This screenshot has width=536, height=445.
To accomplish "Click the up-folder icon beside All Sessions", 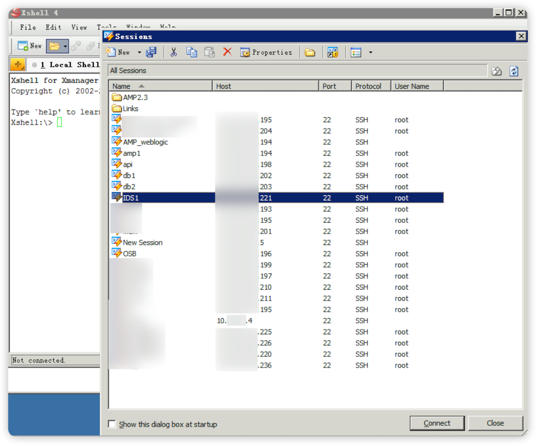I will tap(497, 71).
